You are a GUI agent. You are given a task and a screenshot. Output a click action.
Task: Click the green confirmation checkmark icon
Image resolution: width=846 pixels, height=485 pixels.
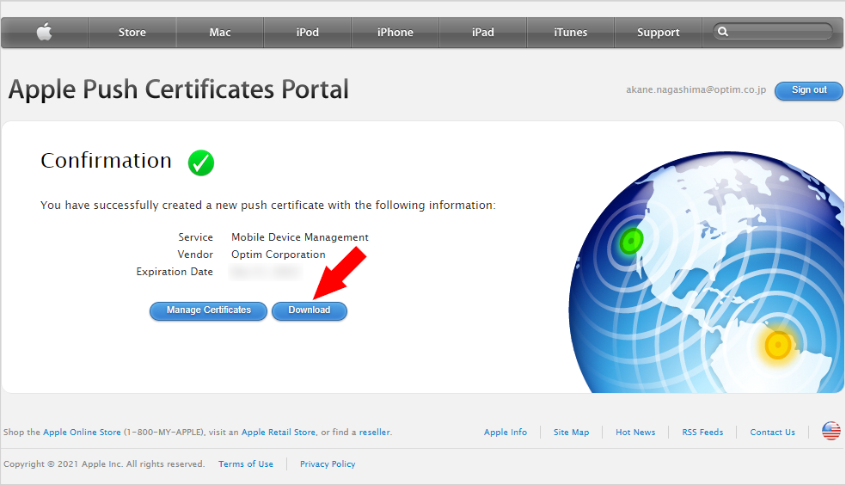(200, 163)
